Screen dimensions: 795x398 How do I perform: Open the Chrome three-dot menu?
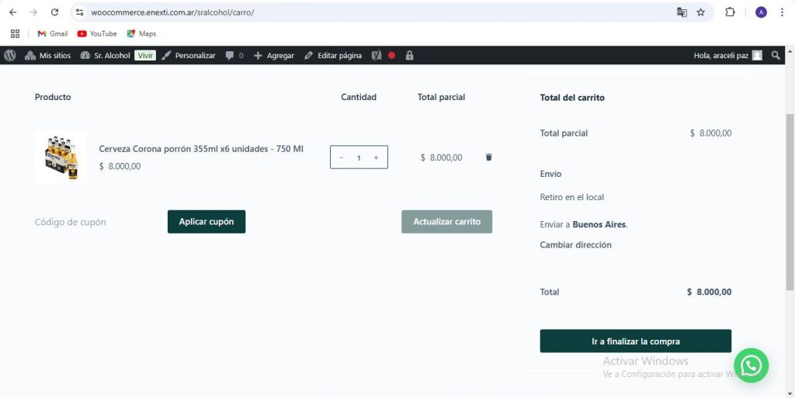click(783, 12)
